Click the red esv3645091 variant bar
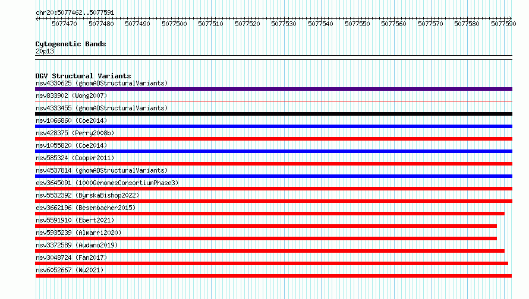This screenshot has height=299, width=529. [x=273, y=189]
